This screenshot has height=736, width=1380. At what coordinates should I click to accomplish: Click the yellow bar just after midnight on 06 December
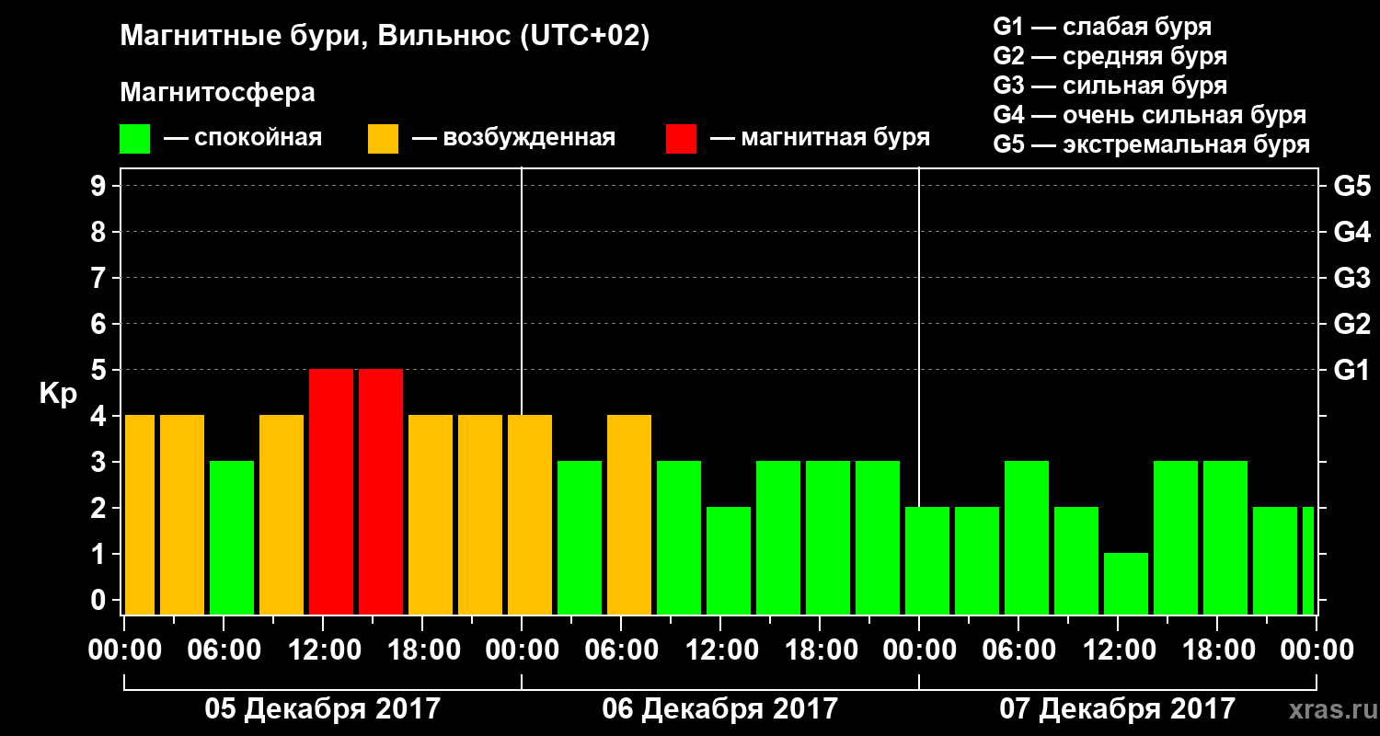[x=530, y=515]
